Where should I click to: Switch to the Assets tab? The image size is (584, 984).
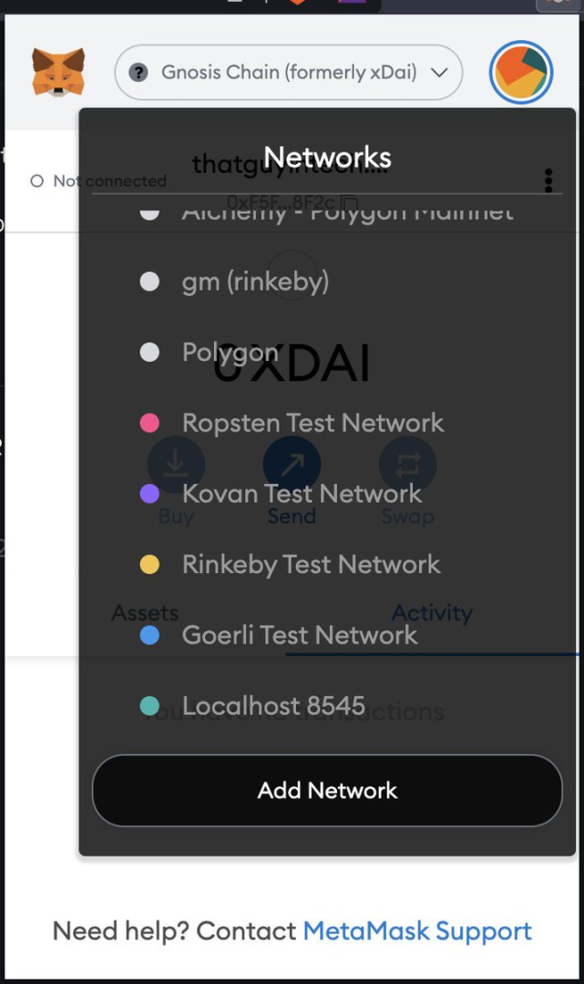[145, 613]
